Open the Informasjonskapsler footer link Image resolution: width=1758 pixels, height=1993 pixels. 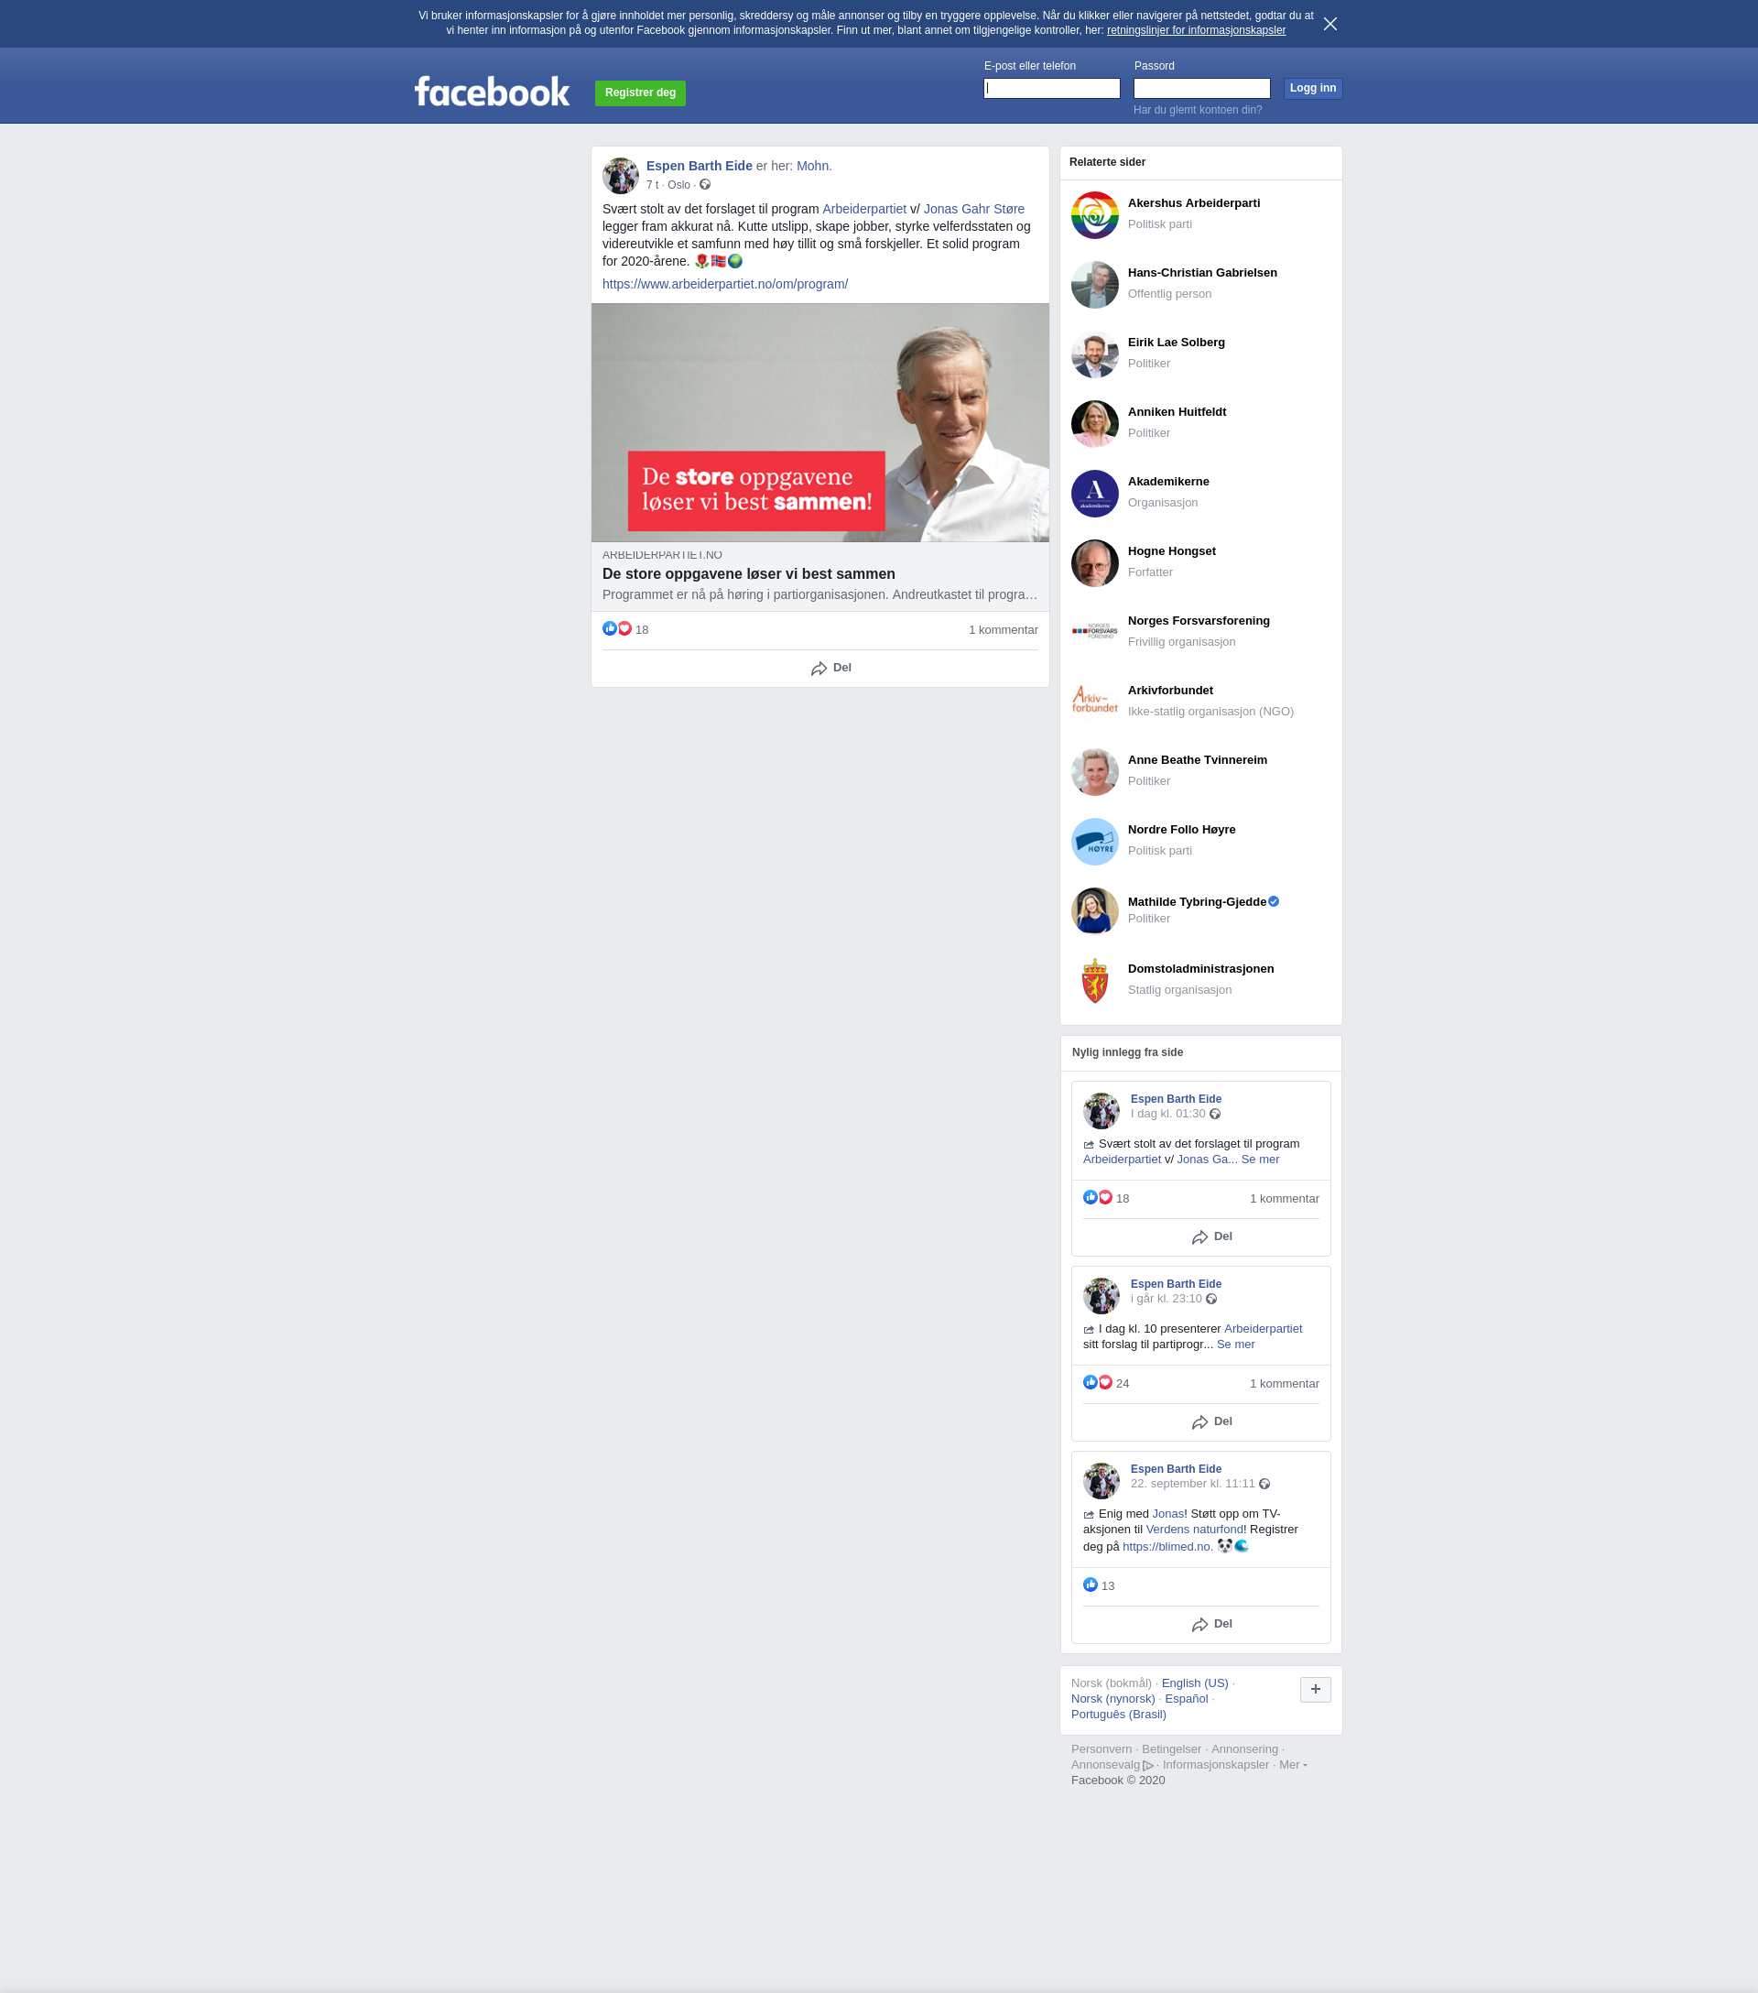1215,1765
